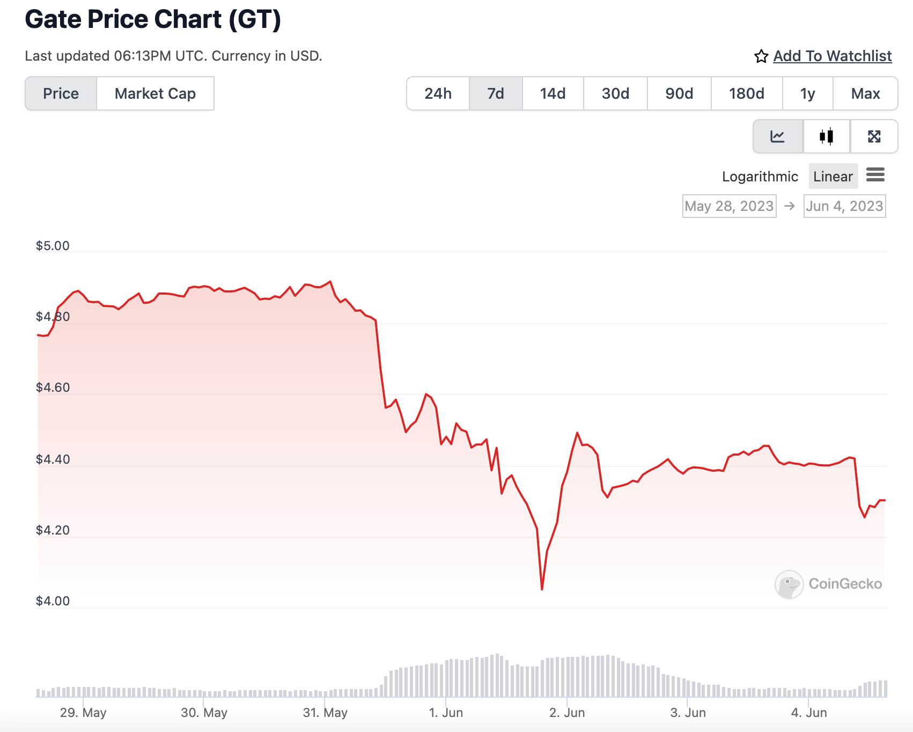Viewport: 913px width, 732px height.
Task: Click the Jun 4, 2023 date field
Action: (844, 206)
